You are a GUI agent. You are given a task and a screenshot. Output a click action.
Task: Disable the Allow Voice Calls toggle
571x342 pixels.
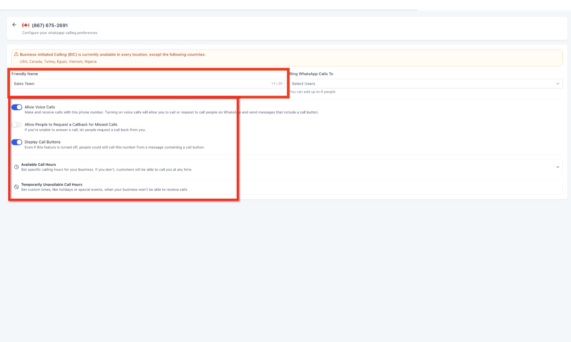(17, 107)
